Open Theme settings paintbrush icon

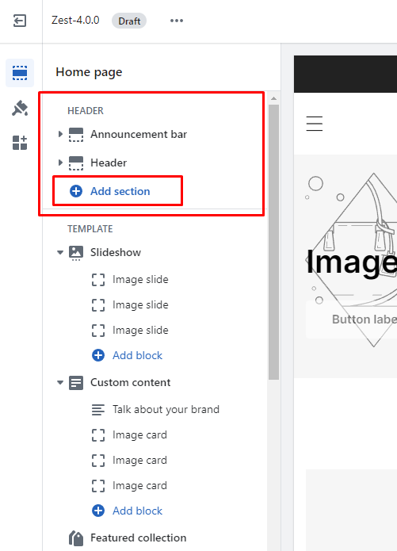coord(20,108)
